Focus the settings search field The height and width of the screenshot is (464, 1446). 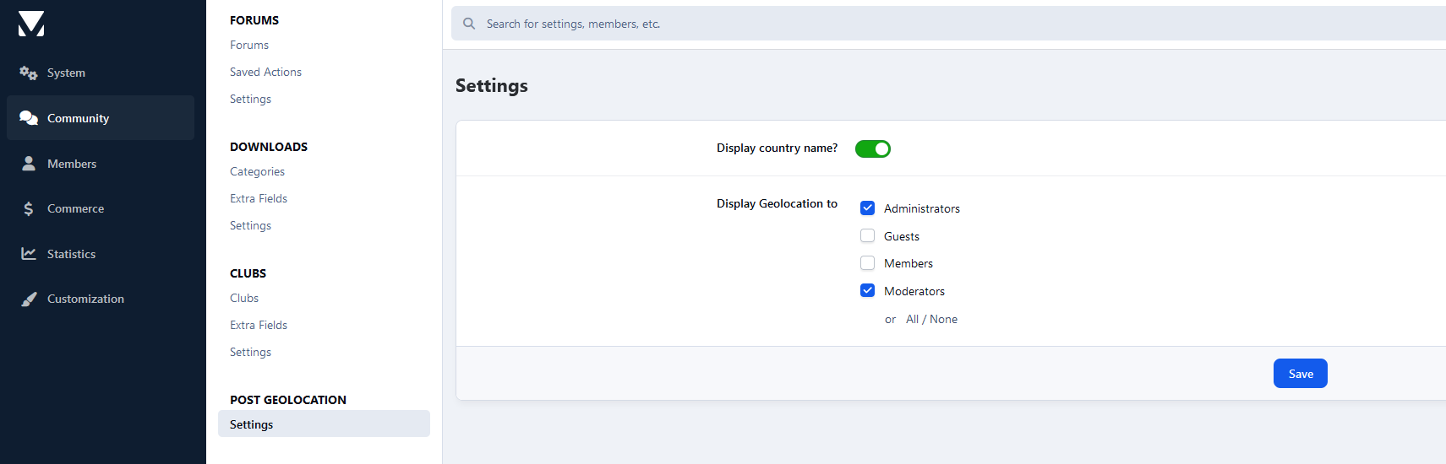[x=930, y=24]
